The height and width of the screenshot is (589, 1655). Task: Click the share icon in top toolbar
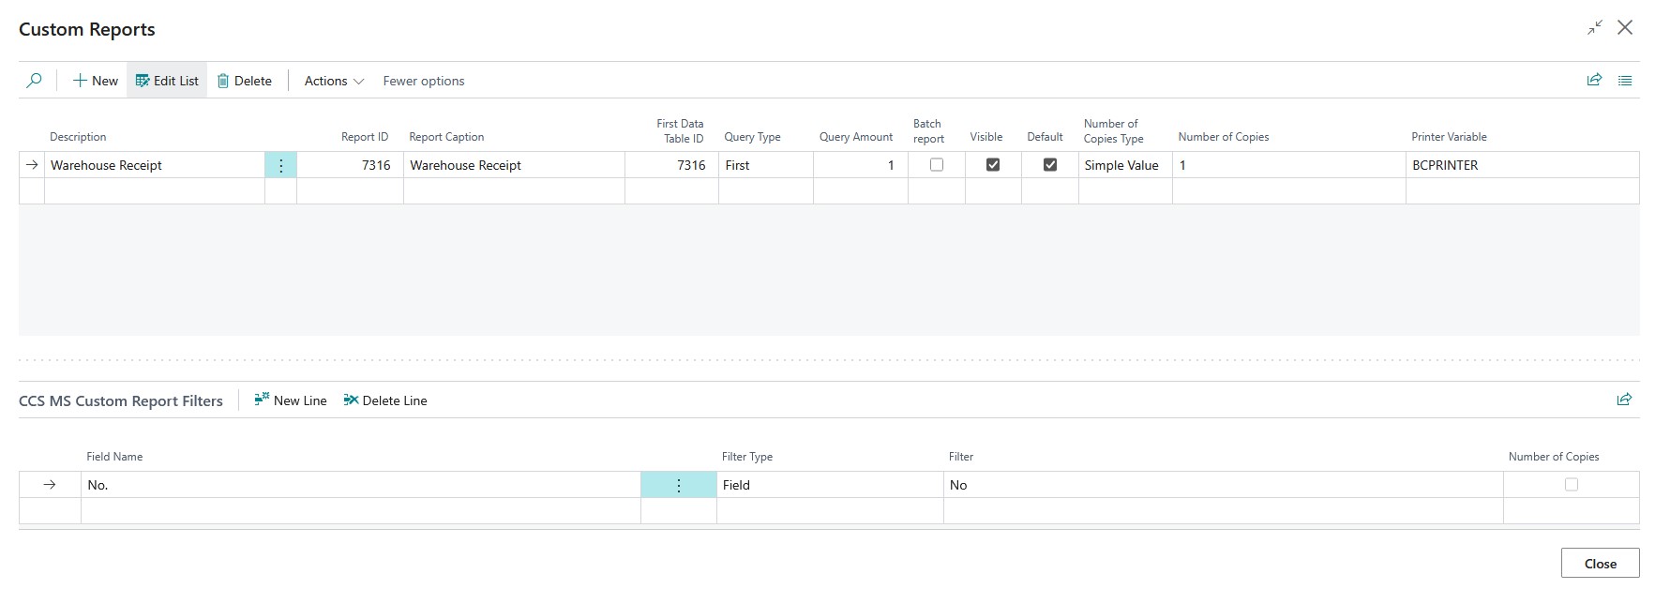pos(1594,81)
